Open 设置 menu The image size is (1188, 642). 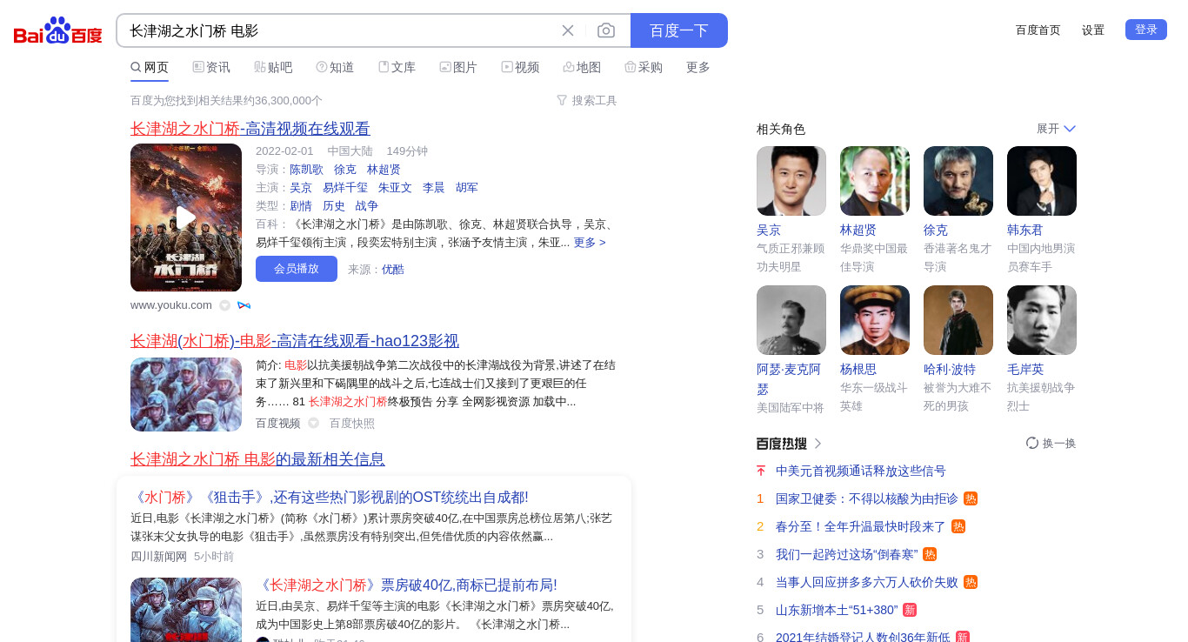[1093, 30]
